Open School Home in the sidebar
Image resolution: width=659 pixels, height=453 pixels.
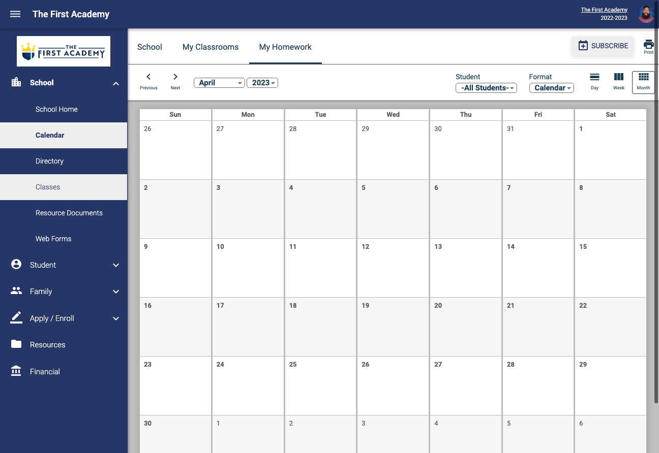tap(64, 109)
